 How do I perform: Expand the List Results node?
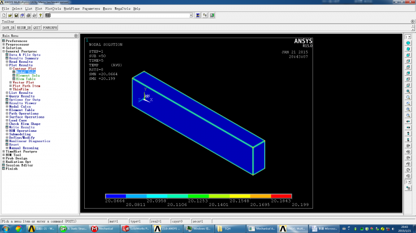click(7, 93)
